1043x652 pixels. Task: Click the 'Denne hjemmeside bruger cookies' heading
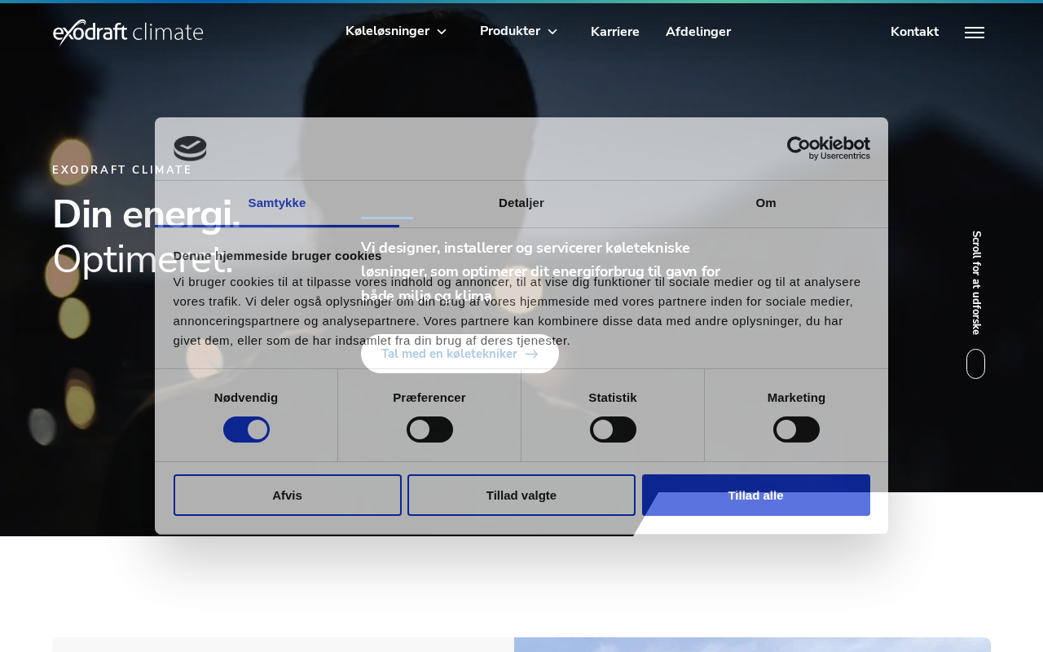point(278,256)
